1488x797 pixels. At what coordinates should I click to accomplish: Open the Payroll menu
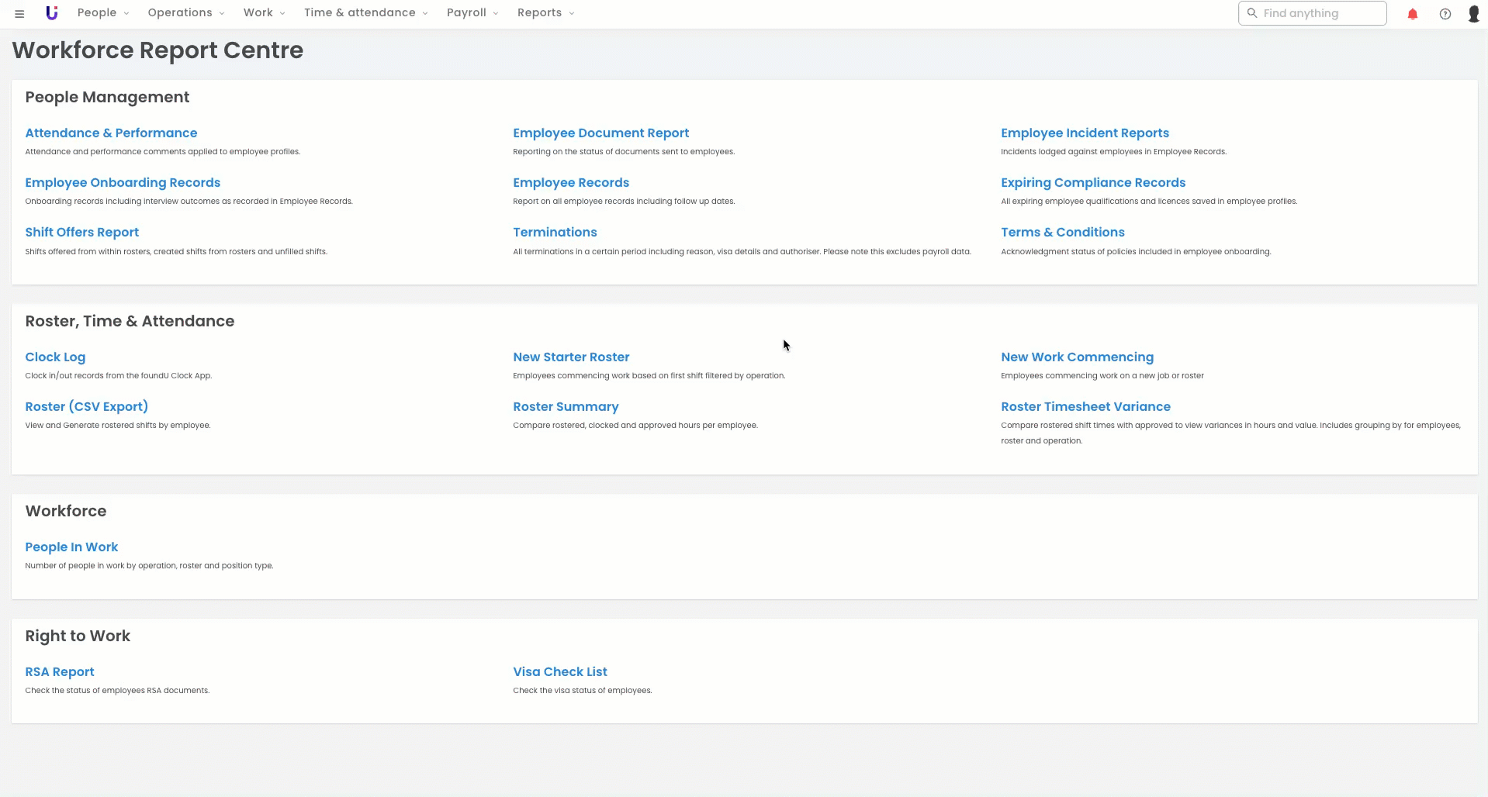(x=472, y=13)
